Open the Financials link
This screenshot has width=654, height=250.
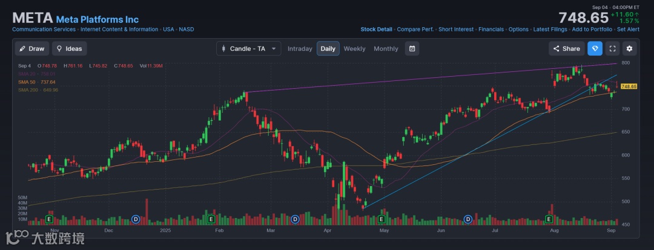pos(491,30)
